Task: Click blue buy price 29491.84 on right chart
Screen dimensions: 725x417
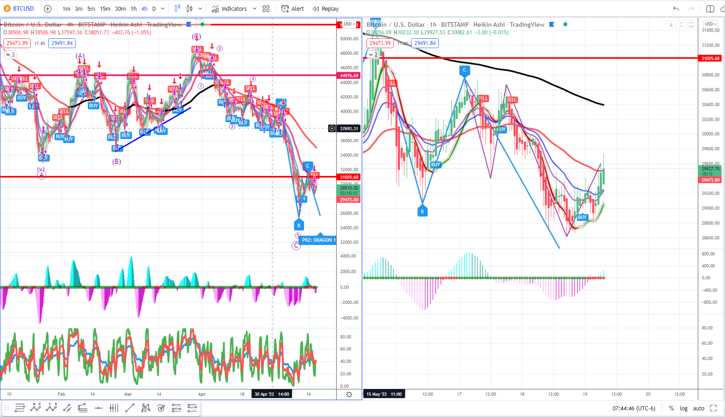Action: (425, 43)
